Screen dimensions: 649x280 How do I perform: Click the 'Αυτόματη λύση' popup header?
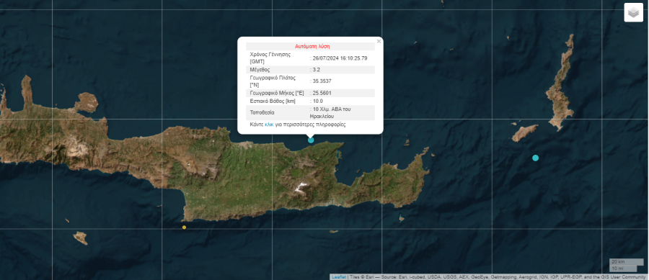tap(312, 46)
